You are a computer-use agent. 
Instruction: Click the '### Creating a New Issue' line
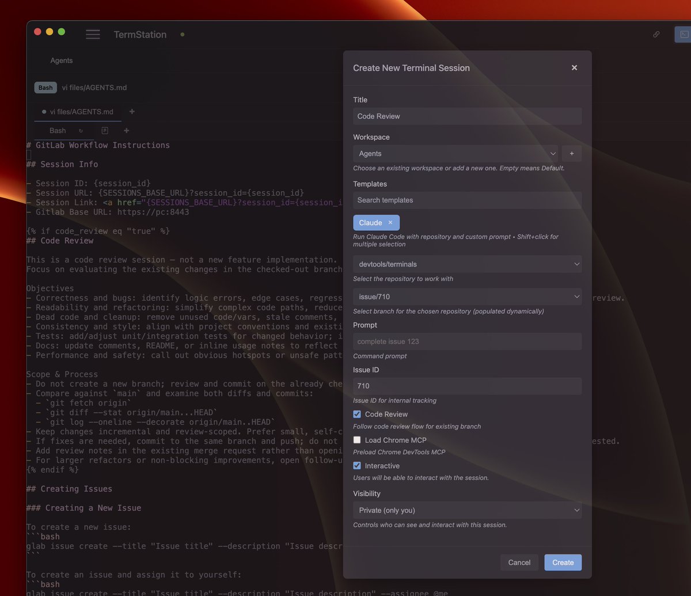[x=83, y=508]
